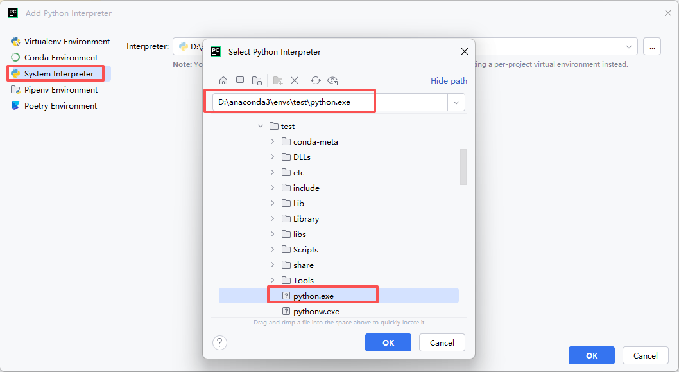Viewport: 679px width, 372px height.
Task: Open Interpreter combo box dropdown arrow
Action: pos(629,46)
